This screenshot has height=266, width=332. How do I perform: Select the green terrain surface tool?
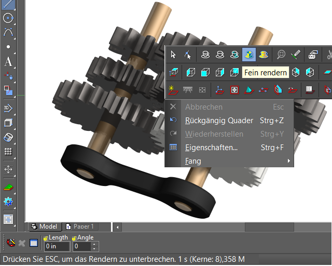[x=8, y=188]
